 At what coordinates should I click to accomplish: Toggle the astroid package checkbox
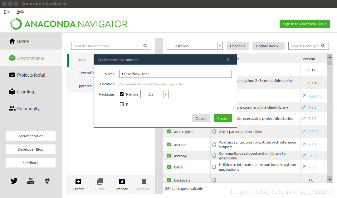pyautogui.click(x=169, y=144)
